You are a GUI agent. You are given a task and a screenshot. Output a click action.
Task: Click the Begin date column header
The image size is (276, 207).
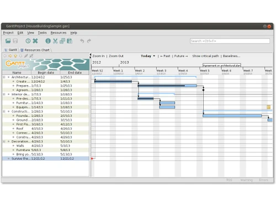tap(46, 72)
